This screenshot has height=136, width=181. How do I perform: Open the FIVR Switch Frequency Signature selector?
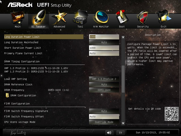coord(104,111)
